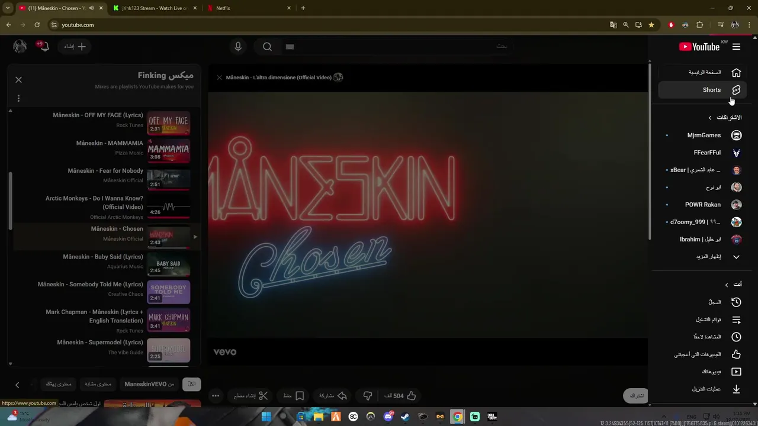Open Discord from the taskbar
Viewport: 758px width, 426px height.
tap(388, 417)
